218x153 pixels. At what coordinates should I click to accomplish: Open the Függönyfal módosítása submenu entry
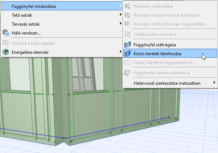[62, 6]
